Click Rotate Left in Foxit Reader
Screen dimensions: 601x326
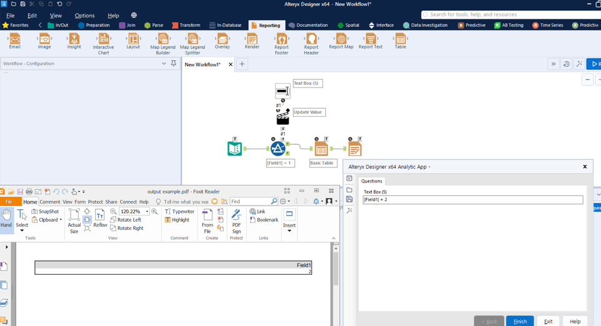(x=126, y=220)
